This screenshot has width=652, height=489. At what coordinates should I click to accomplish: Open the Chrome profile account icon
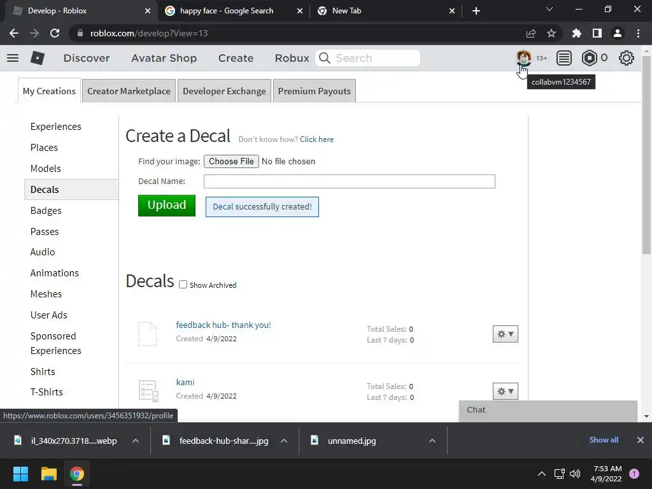point(618,33)
